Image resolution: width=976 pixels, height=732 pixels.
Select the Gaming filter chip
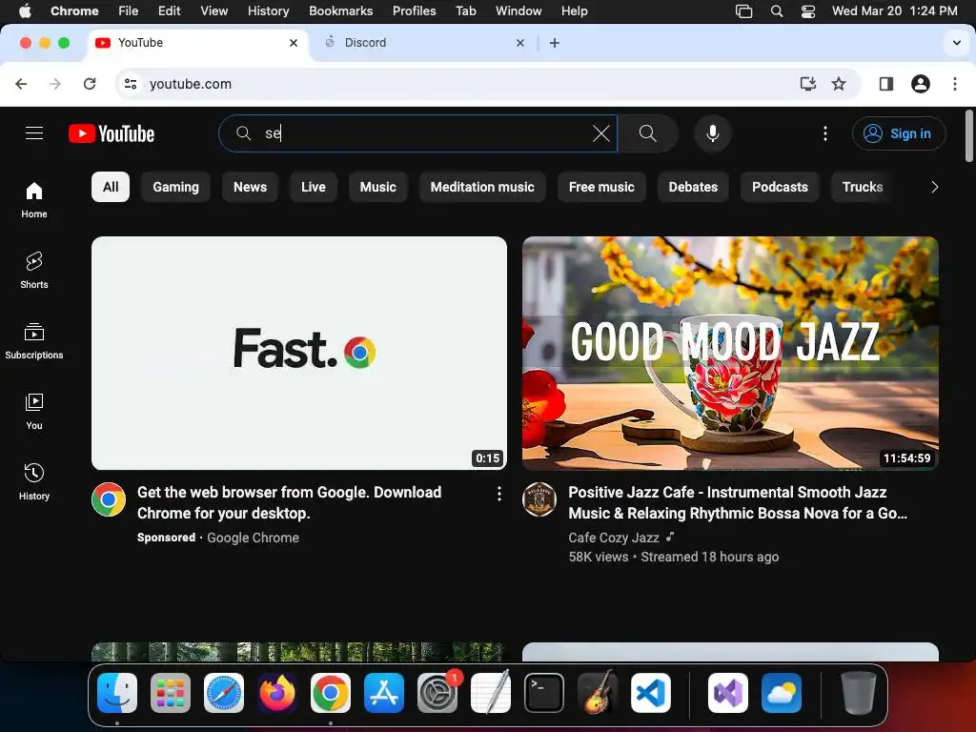click(x=175, y=187)
